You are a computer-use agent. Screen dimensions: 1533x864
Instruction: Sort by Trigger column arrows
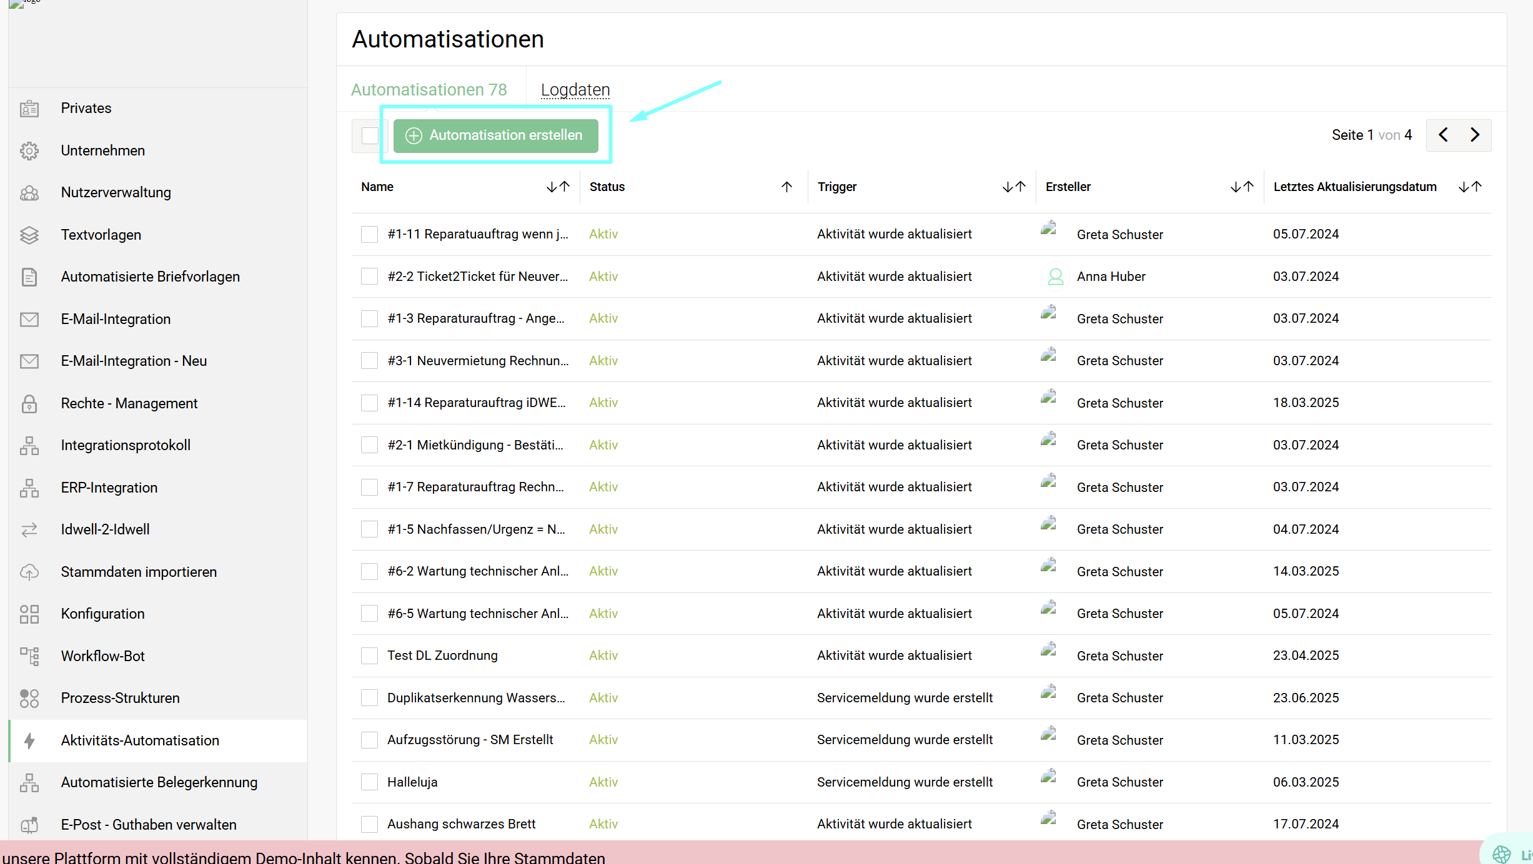pyautogui.click(x=1014, y=187)
